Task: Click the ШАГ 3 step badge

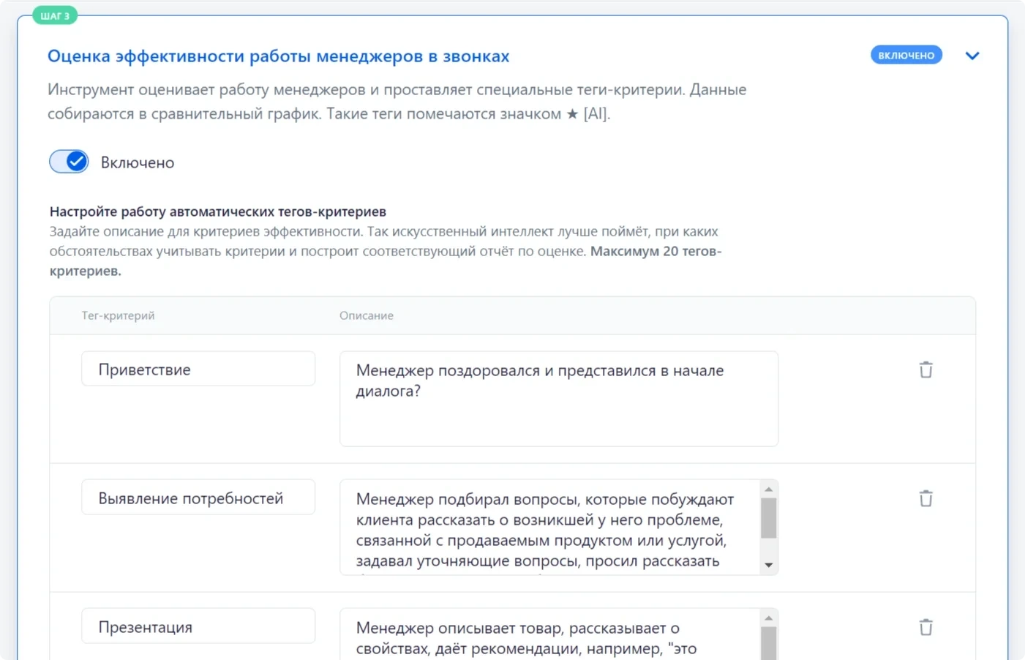Action: pos(55,15)
